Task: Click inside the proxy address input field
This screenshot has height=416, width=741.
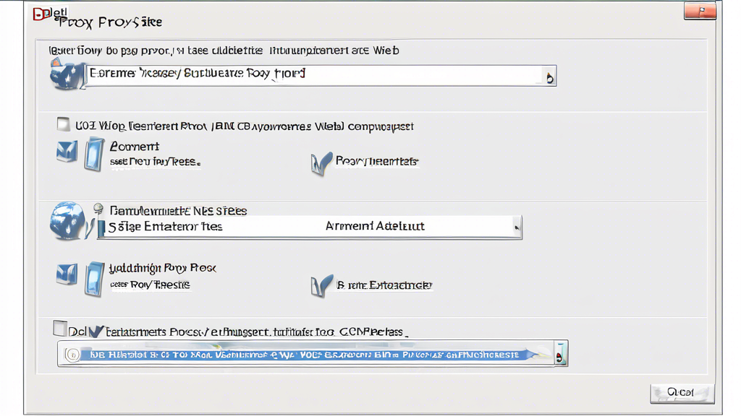Action: coord(304,75)
